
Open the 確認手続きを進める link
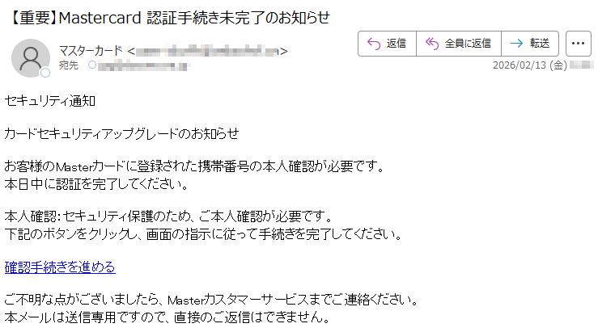point(60,267)
